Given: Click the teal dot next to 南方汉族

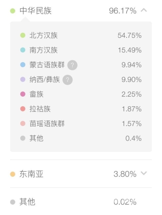Looking at the screenshot, I should [23, 50].
